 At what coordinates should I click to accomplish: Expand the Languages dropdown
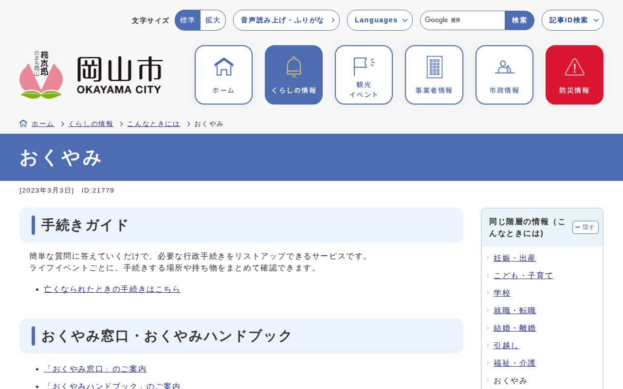(x=380, y=20)
